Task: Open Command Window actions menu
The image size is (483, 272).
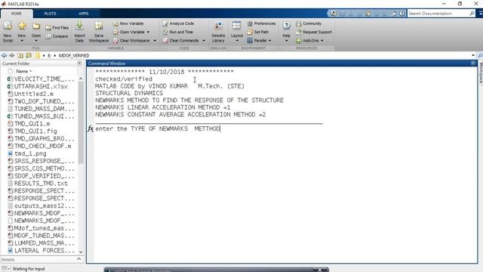Action: 473,63
